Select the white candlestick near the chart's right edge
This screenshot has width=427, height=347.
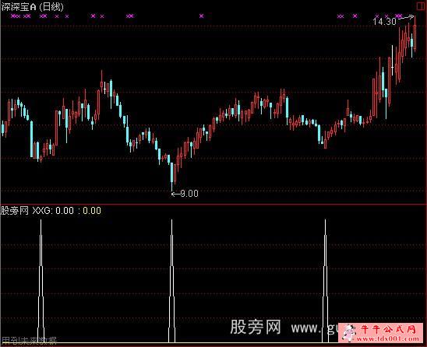pyautogui.click(x=393, y=61)
